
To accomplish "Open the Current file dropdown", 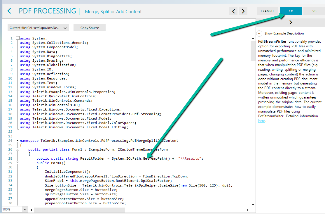I will (38, 28).
